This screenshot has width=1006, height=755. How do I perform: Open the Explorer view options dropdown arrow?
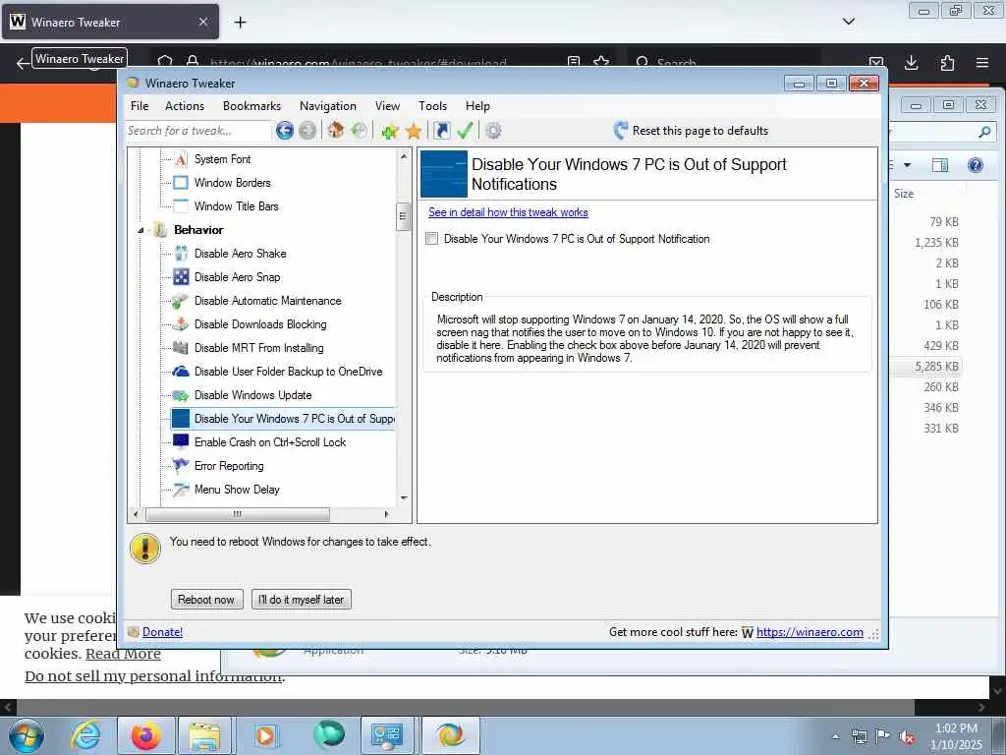tap(907, 165)
